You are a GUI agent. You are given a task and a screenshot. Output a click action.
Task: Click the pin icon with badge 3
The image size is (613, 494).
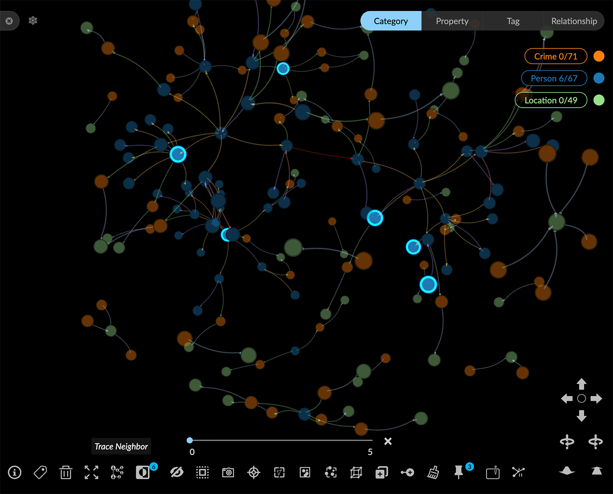coord(459,473)
